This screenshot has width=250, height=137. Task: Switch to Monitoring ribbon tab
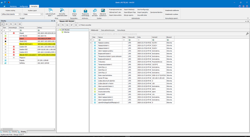click(x=13, y=6)
